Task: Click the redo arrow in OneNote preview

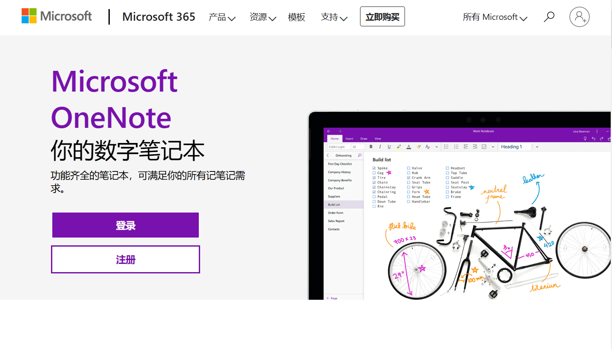Action: [x=602, y=139]
